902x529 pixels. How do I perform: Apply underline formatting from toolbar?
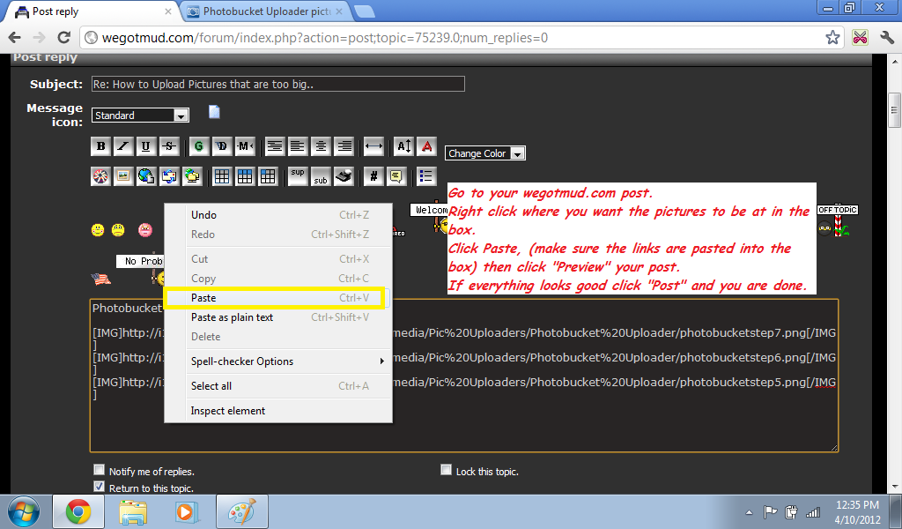tap(146, 146)
